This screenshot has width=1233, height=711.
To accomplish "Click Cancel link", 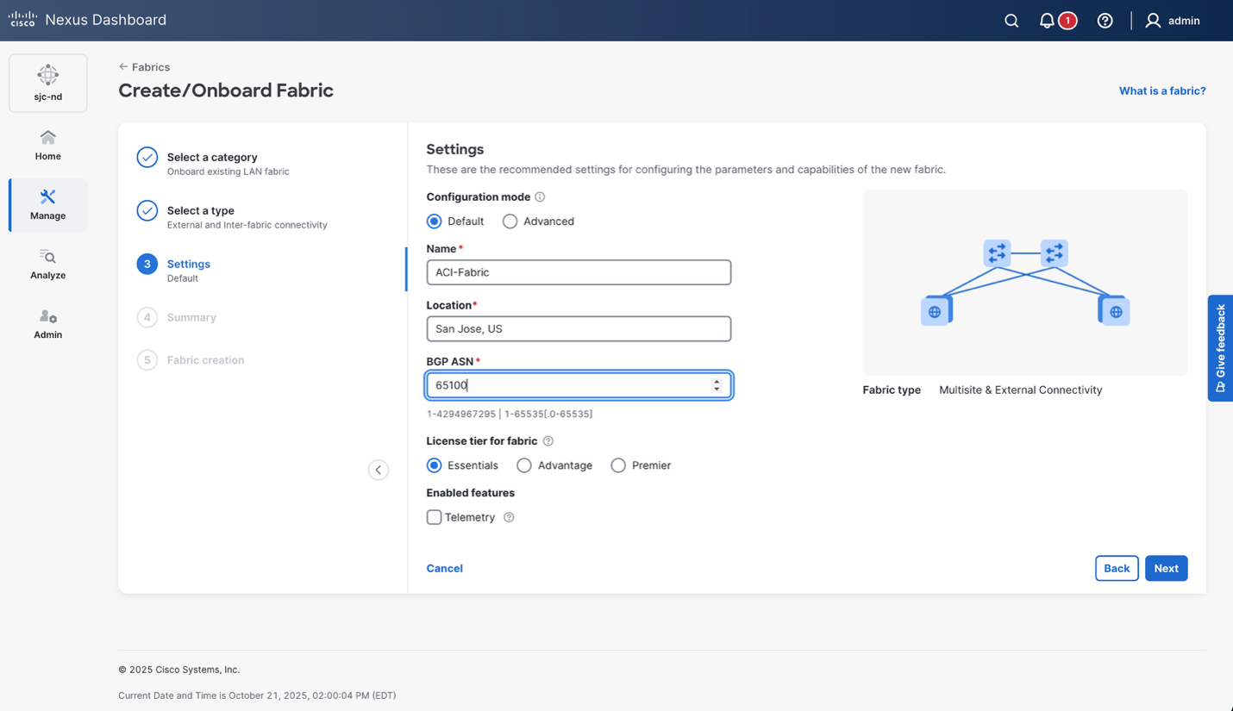I will pyautogui.click(x=445, y=568).
